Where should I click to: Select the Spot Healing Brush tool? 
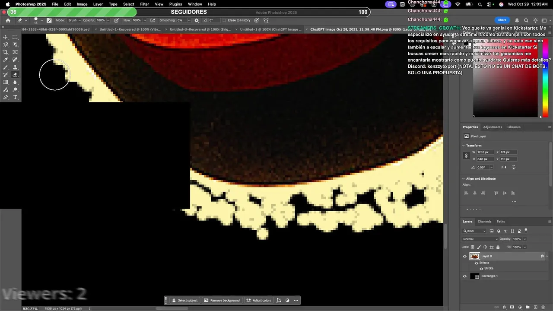click(15, 60)
